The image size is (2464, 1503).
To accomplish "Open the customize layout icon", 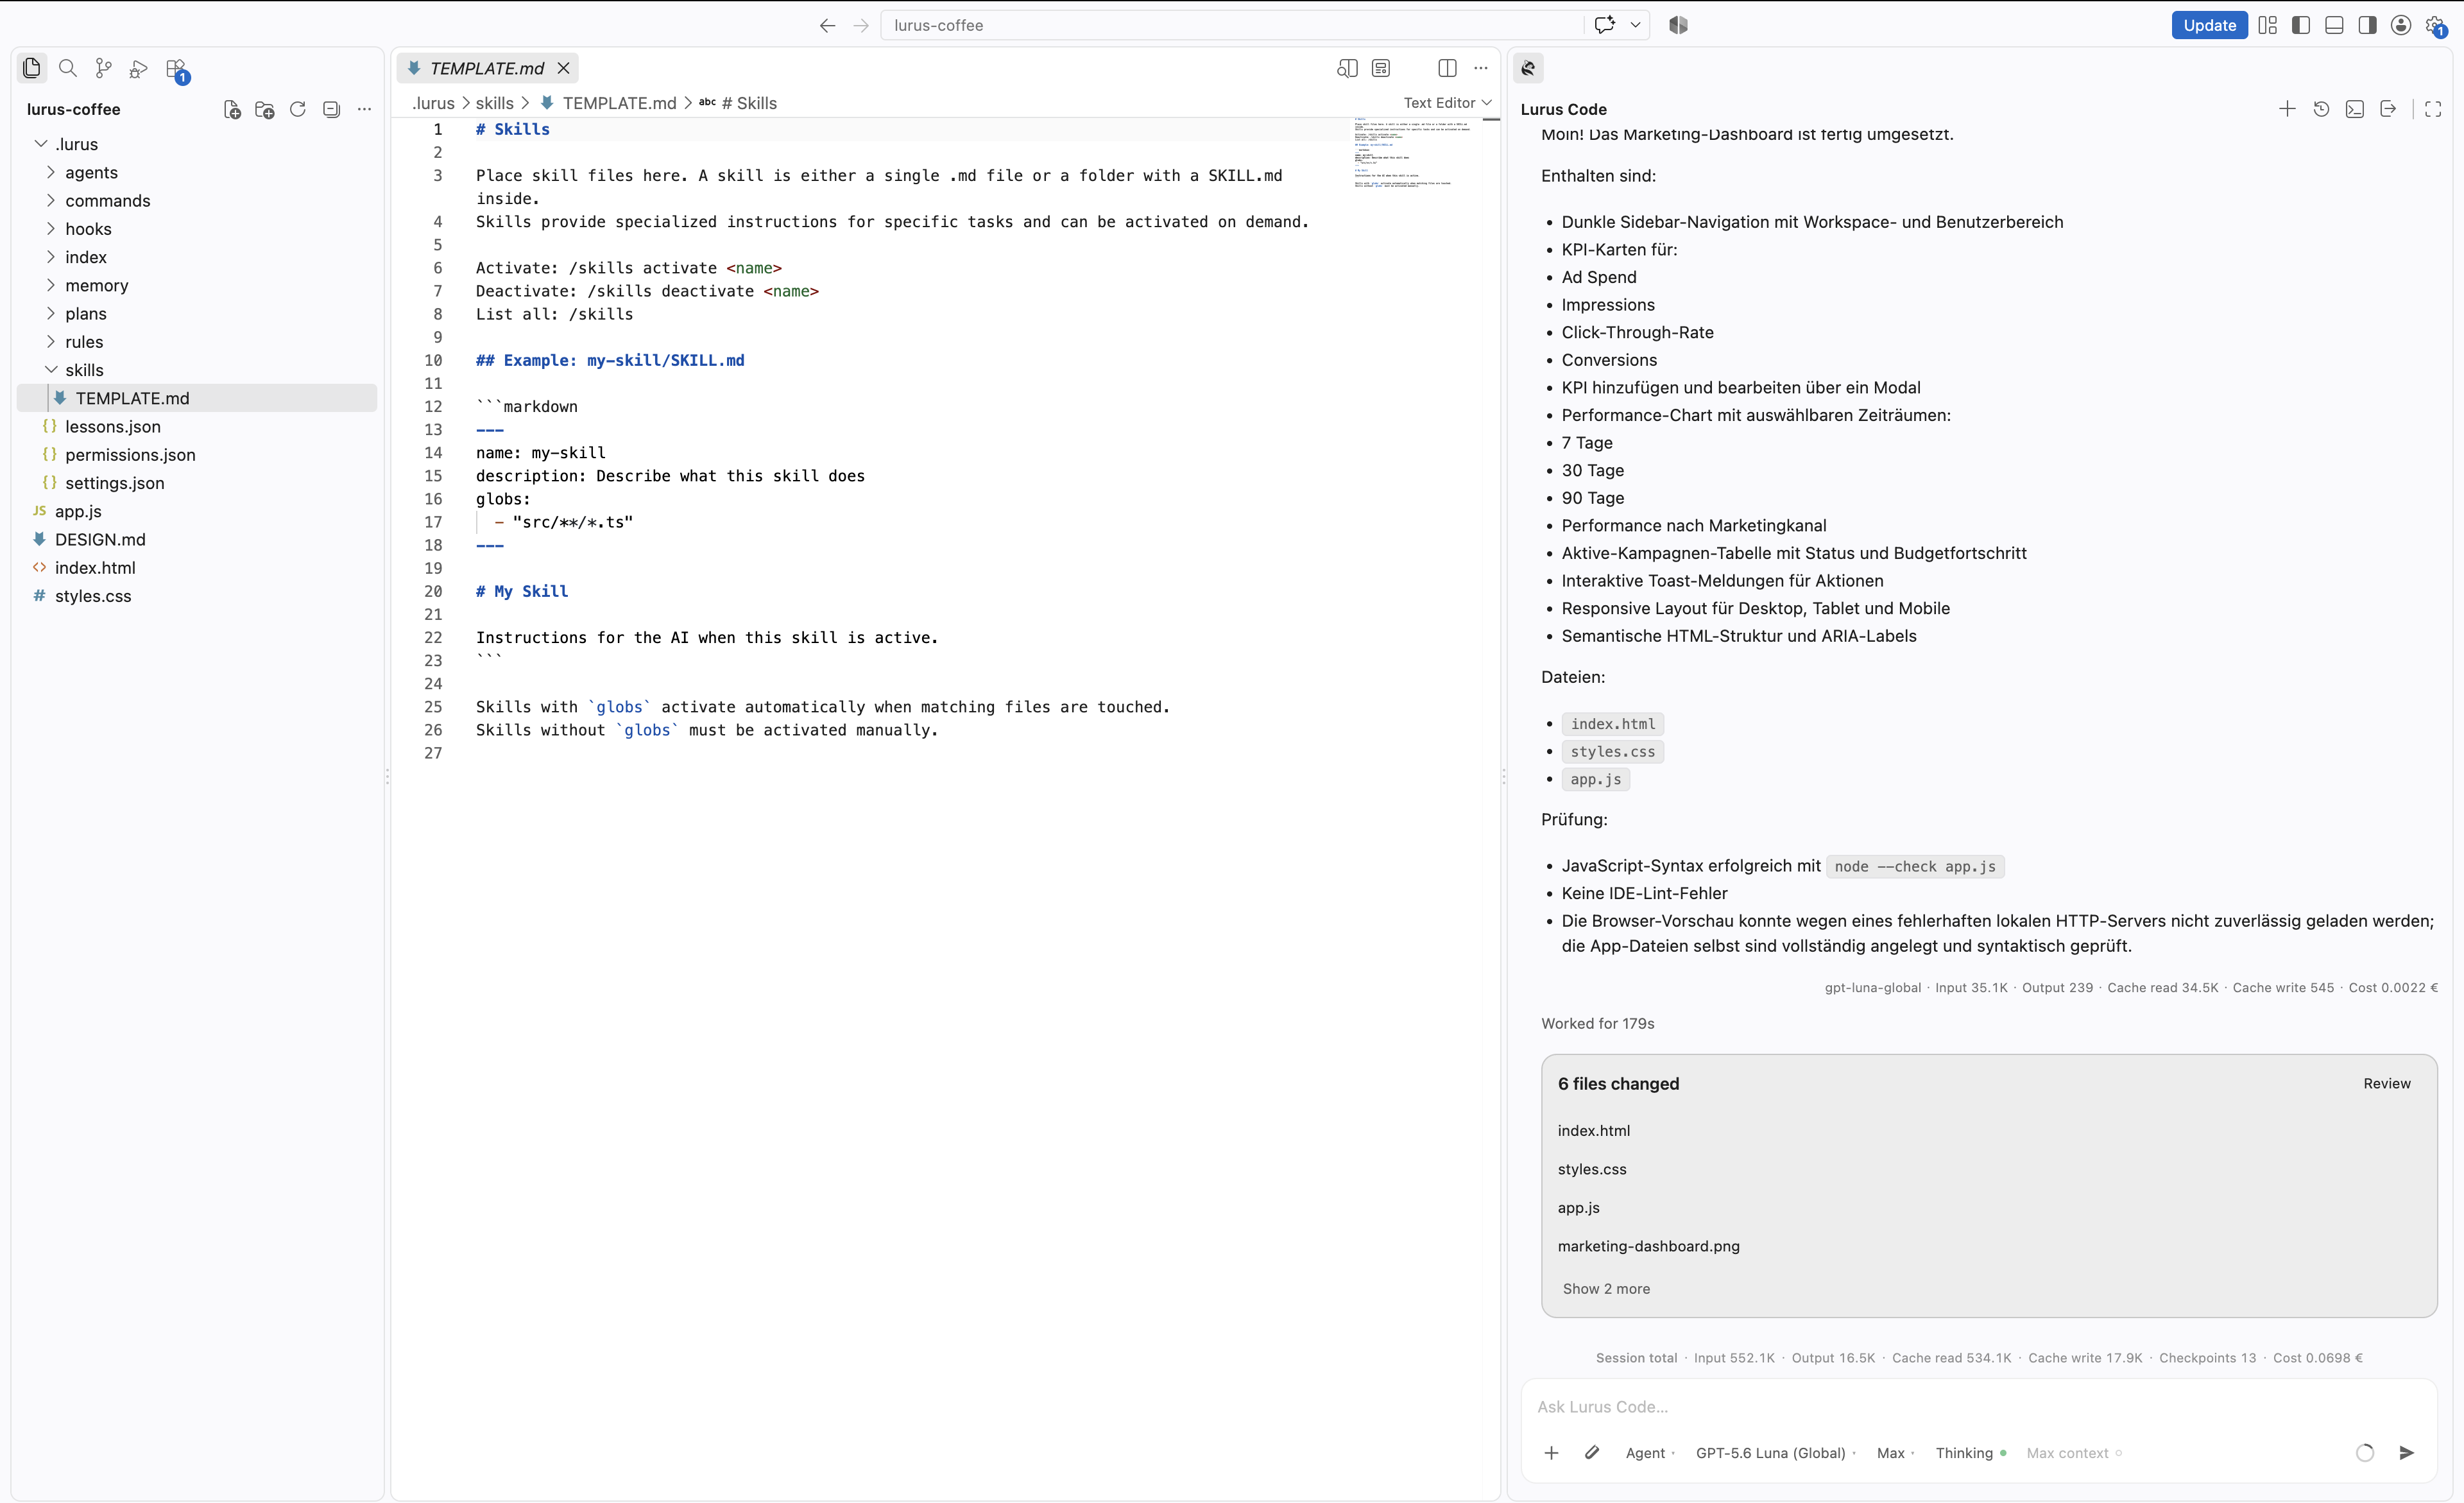I will point(2267,25).
